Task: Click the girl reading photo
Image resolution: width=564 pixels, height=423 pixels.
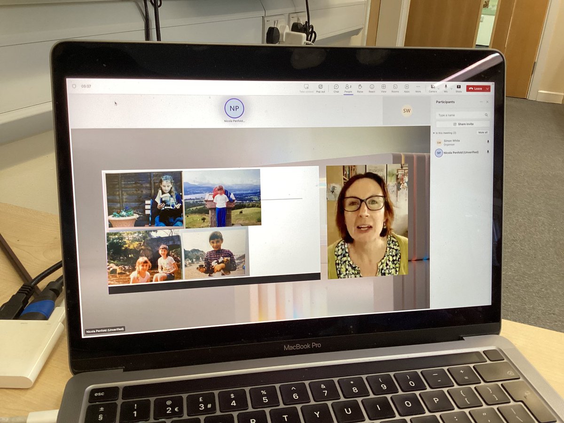Action: pos(144,200)
